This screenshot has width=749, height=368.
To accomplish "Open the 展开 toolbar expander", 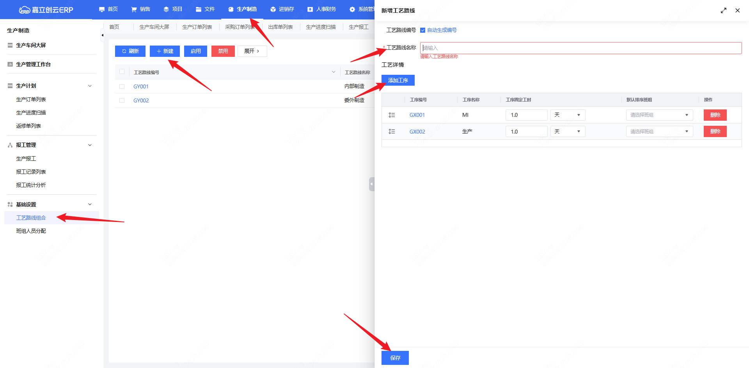I will [252, 51].
